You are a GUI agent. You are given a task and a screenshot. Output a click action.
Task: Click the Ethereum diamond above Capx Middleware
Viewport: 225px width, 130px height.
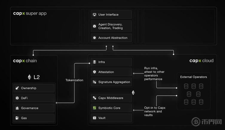pos(133,93)
